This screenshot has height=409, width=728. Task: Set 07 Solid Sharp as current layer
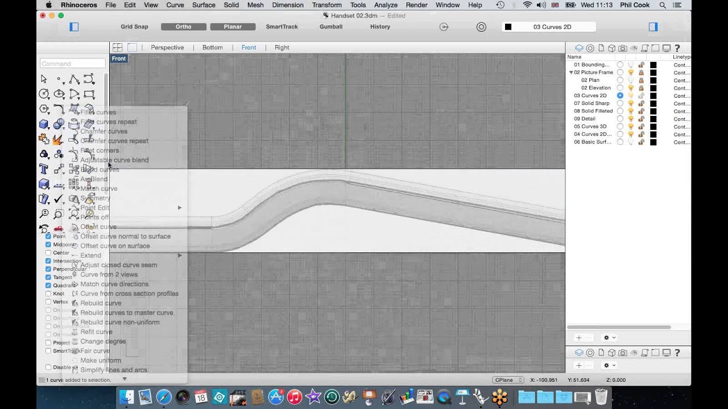(620, 103)
